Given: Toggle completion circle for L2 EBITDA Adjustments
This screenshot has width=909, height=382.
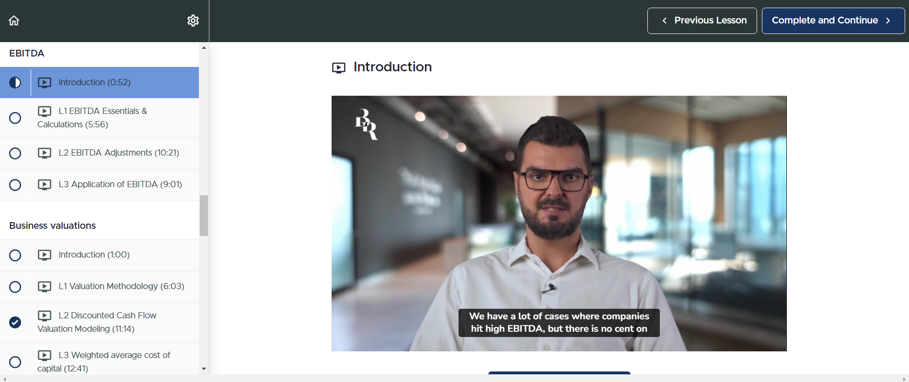Looking at the screenshot, I should click(x=15, y=153).
